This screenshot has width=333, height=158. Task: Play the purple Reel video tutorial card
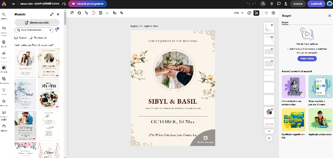tap(293, 87)
